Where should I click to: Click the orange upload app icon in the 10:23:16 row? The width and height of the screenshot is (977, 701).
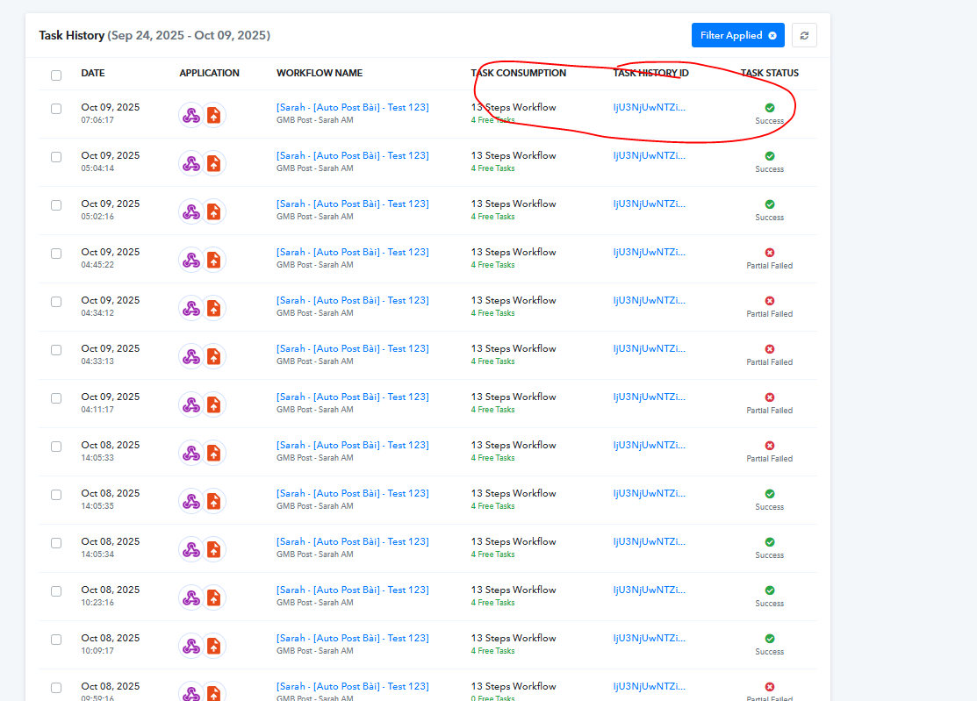213,597
